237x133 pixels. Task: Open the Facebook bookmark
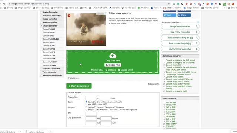click(156, 8)
